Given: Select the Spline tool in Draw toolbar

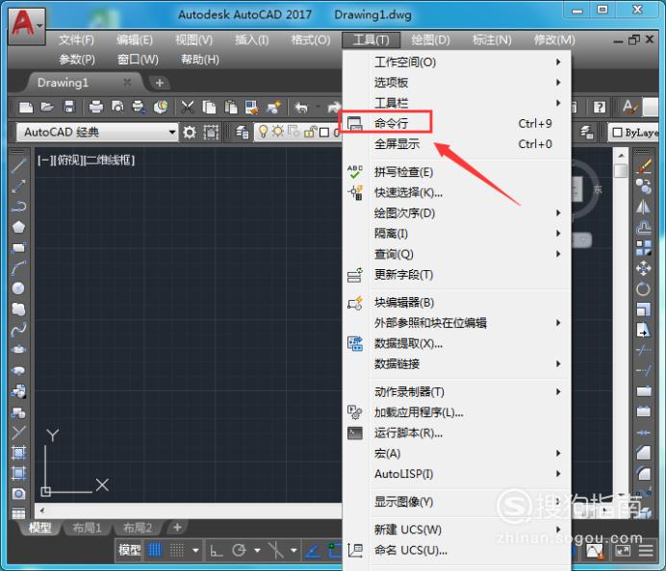Looking at the screenshot, I should click(18, 330).
